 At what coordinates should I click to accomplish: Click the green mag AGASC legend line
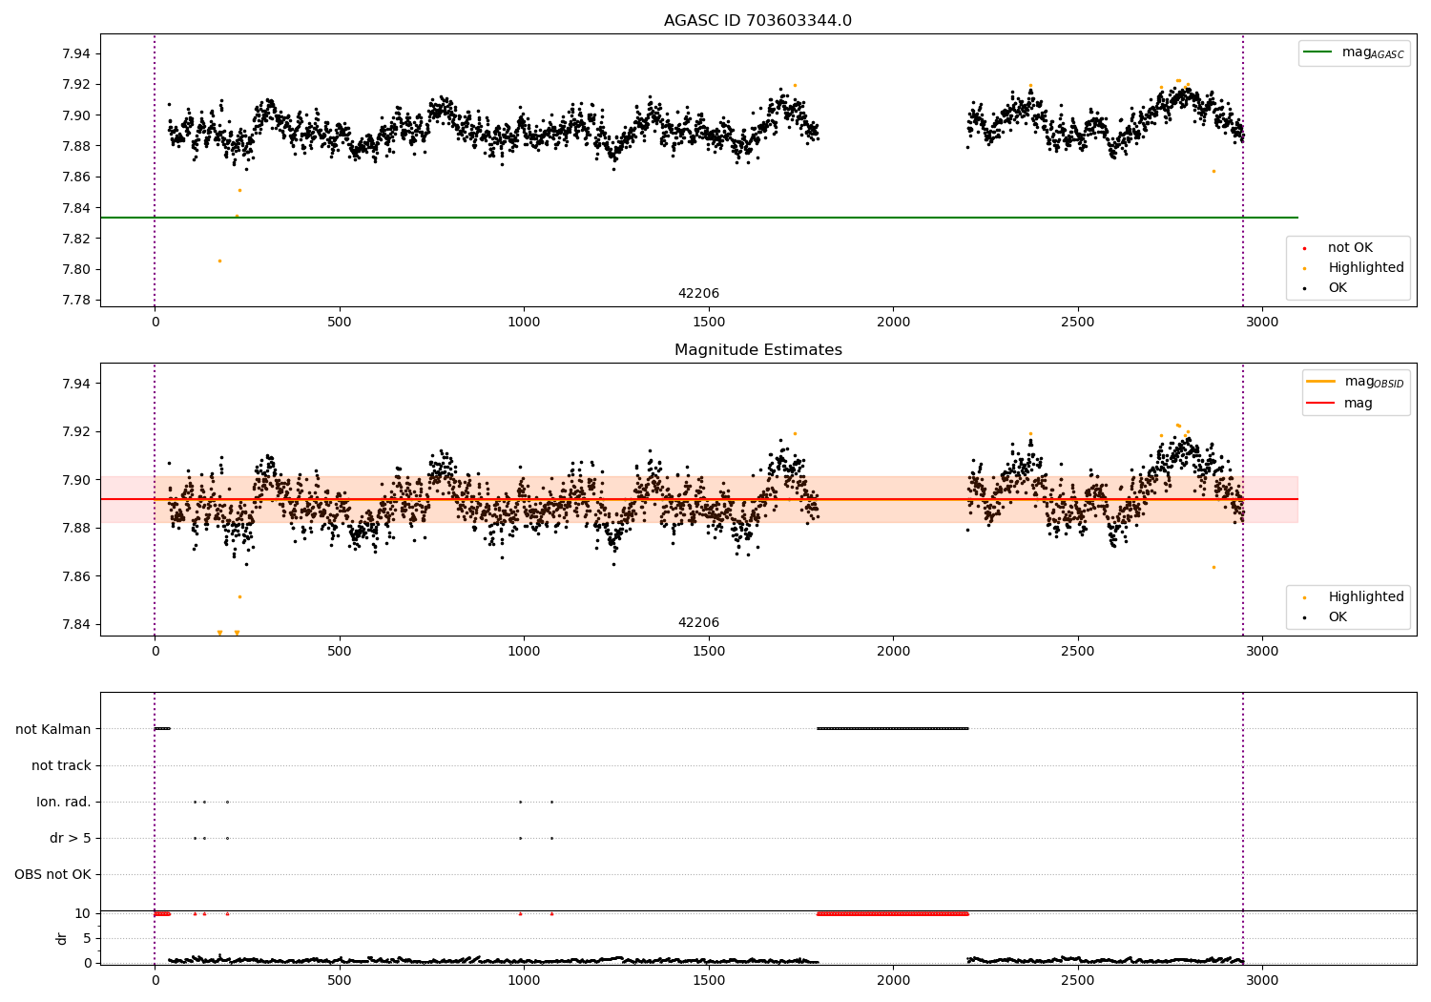(1319, 52)
